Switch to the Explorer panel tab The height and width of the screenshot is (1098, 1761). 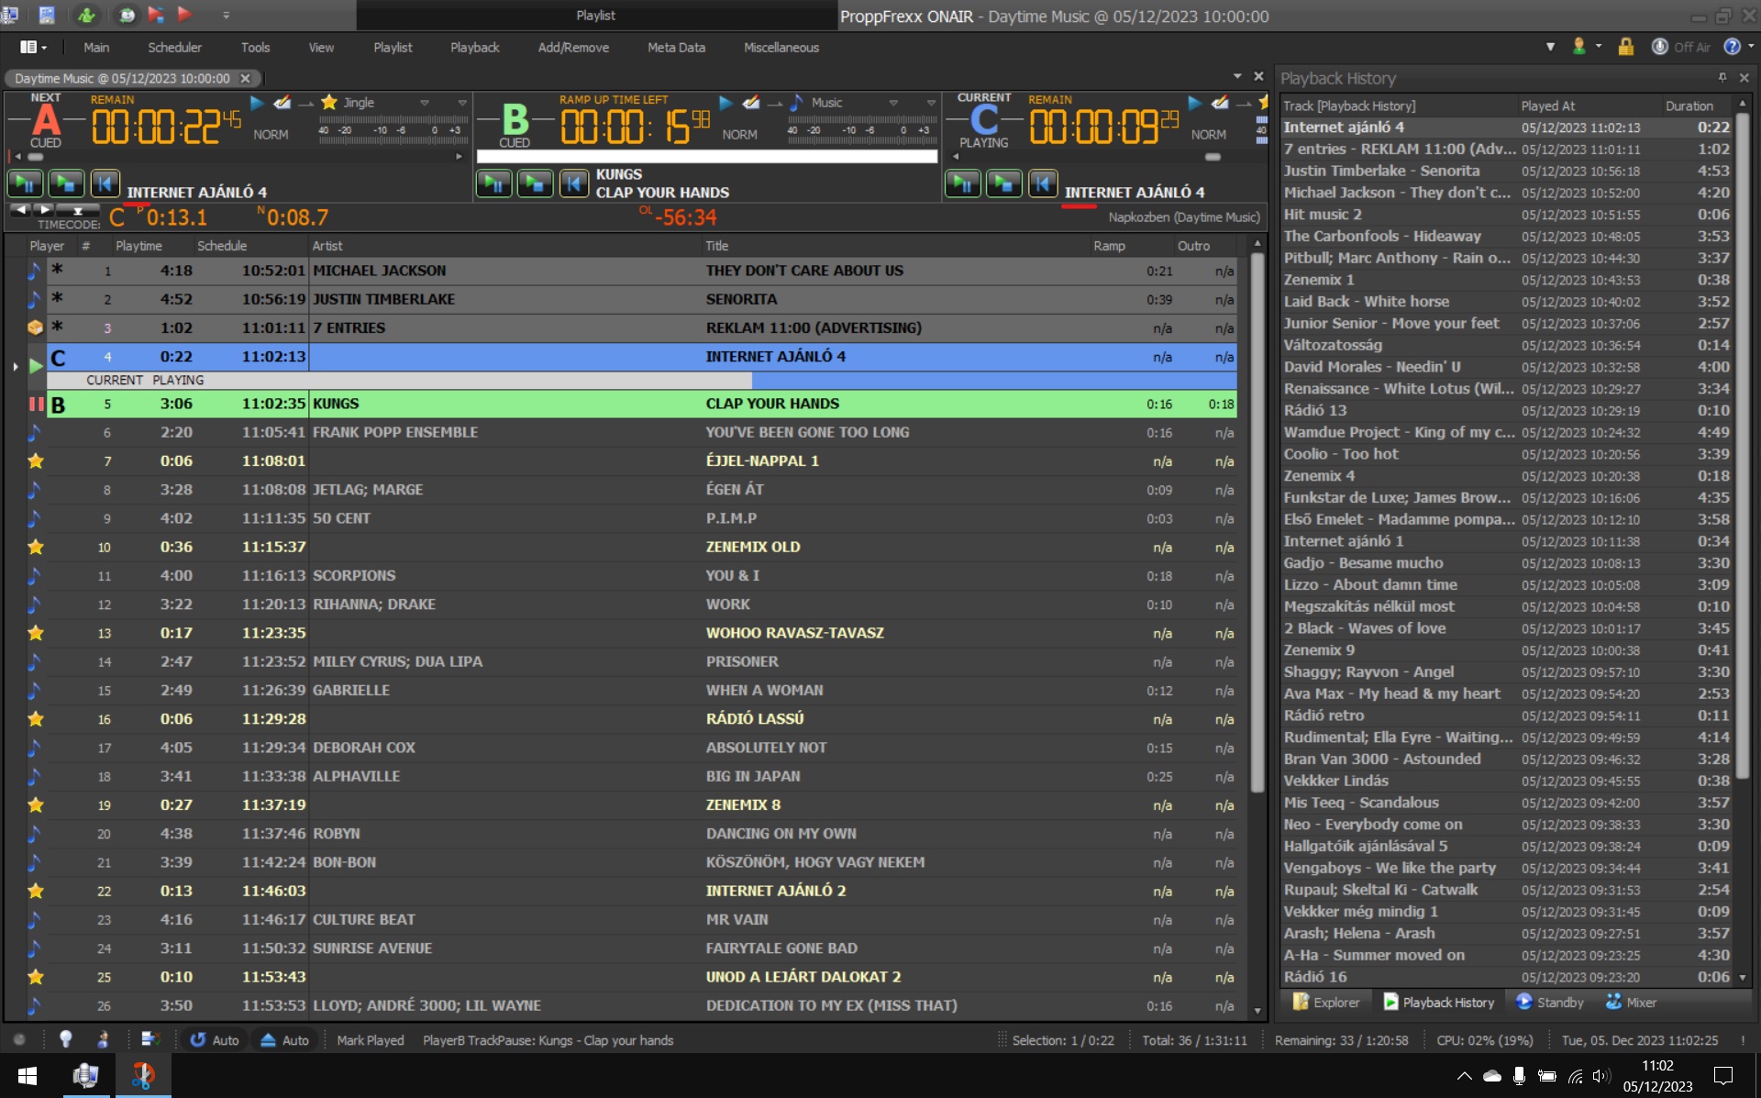click(x=1326, y=1003)
